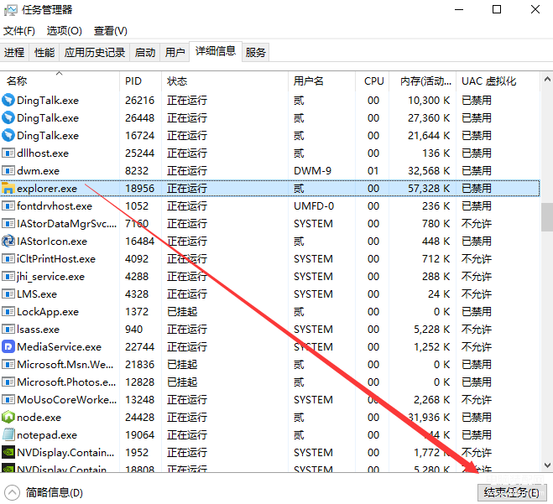Sort by the UAC 虚拟化 column header
The image size is (553, 504).
coord(498,81)
